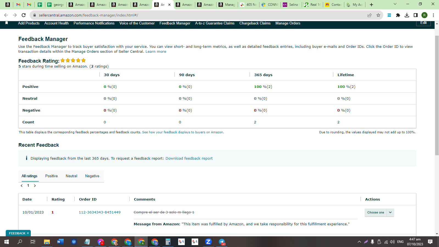The width and height of the screenshot is (439, 247).
Task: Click the FEEDBACK widget button
Action: coord(17,233)
